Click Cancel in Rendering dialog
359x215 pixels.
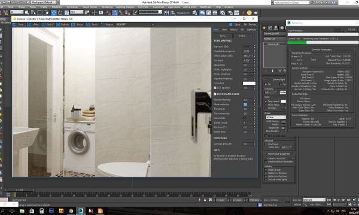tap(351, 29)
